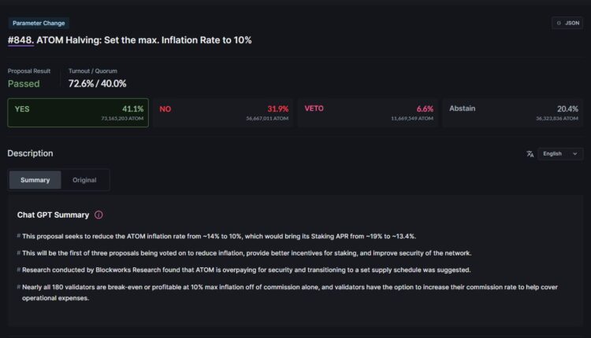
Task: Click the hash bullet before 180 validators sentence
Action: tap(19, 287)
